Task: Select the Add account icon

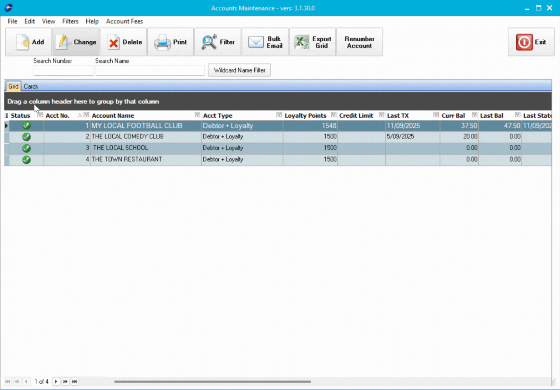Action: pos(24,42)
